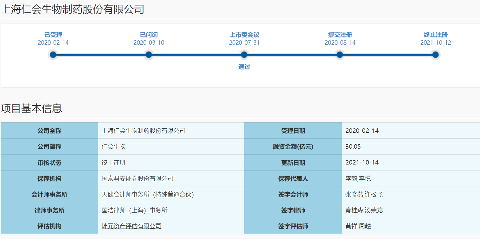Image resolution: width=480 pixels, height=239 pixels.
Task: Click the 提交注册 stage label
Action: pyautogui.click(x=340, y=35)
